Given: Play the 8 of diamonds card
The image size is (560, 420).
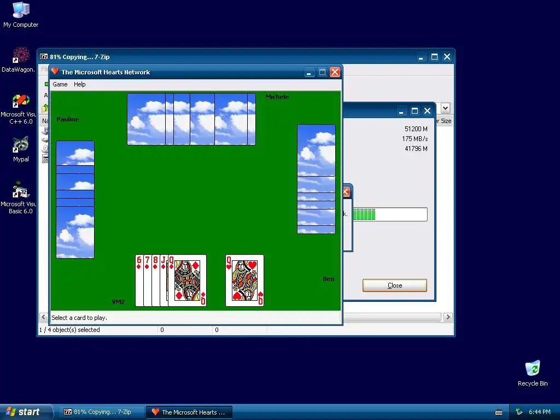Looking at the screenshot, I should pyautogui.click(x=155, y=281).
